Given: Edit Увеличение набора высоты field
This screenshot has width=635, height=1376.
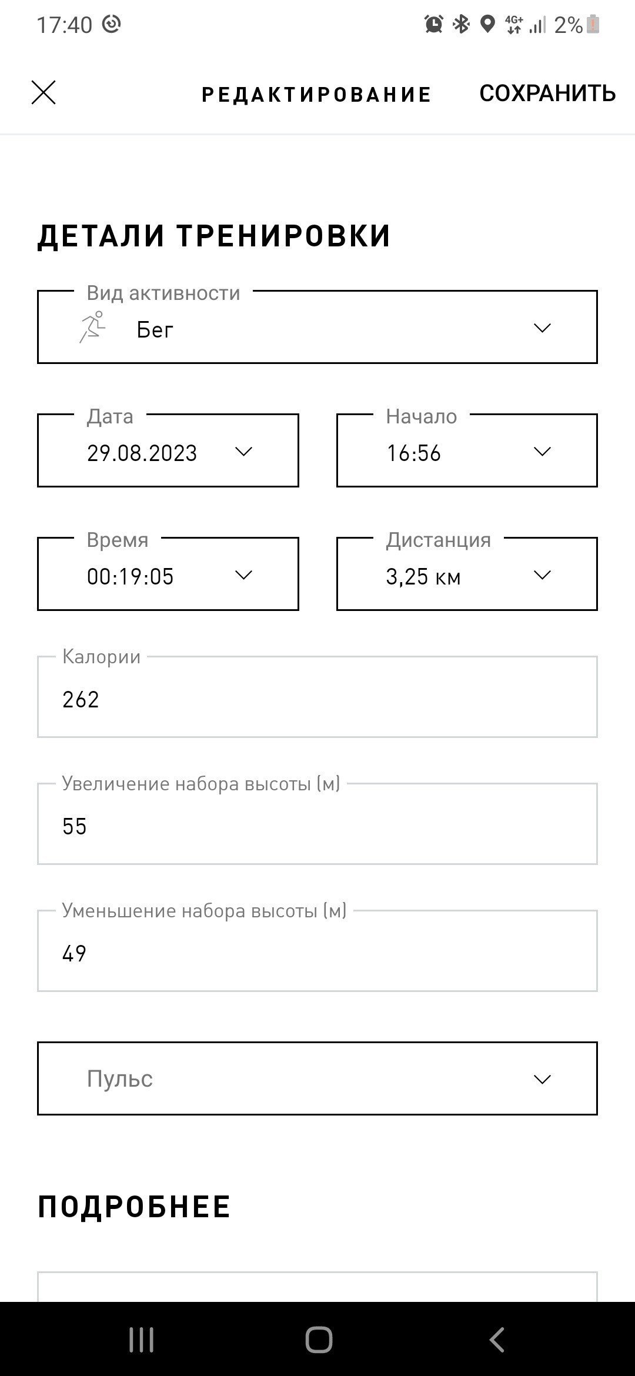Looking at the screenshot, I should (317, 824).
